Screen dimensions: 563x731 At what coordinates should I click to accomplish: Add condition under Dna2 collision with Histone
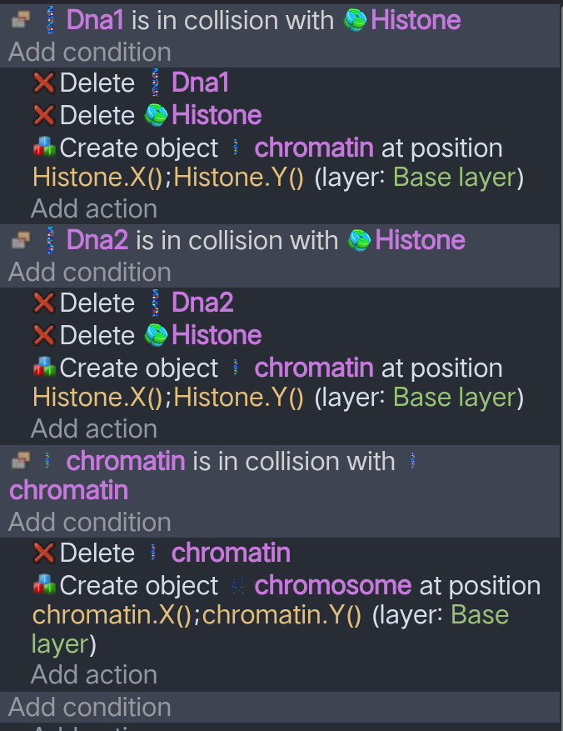90,272
